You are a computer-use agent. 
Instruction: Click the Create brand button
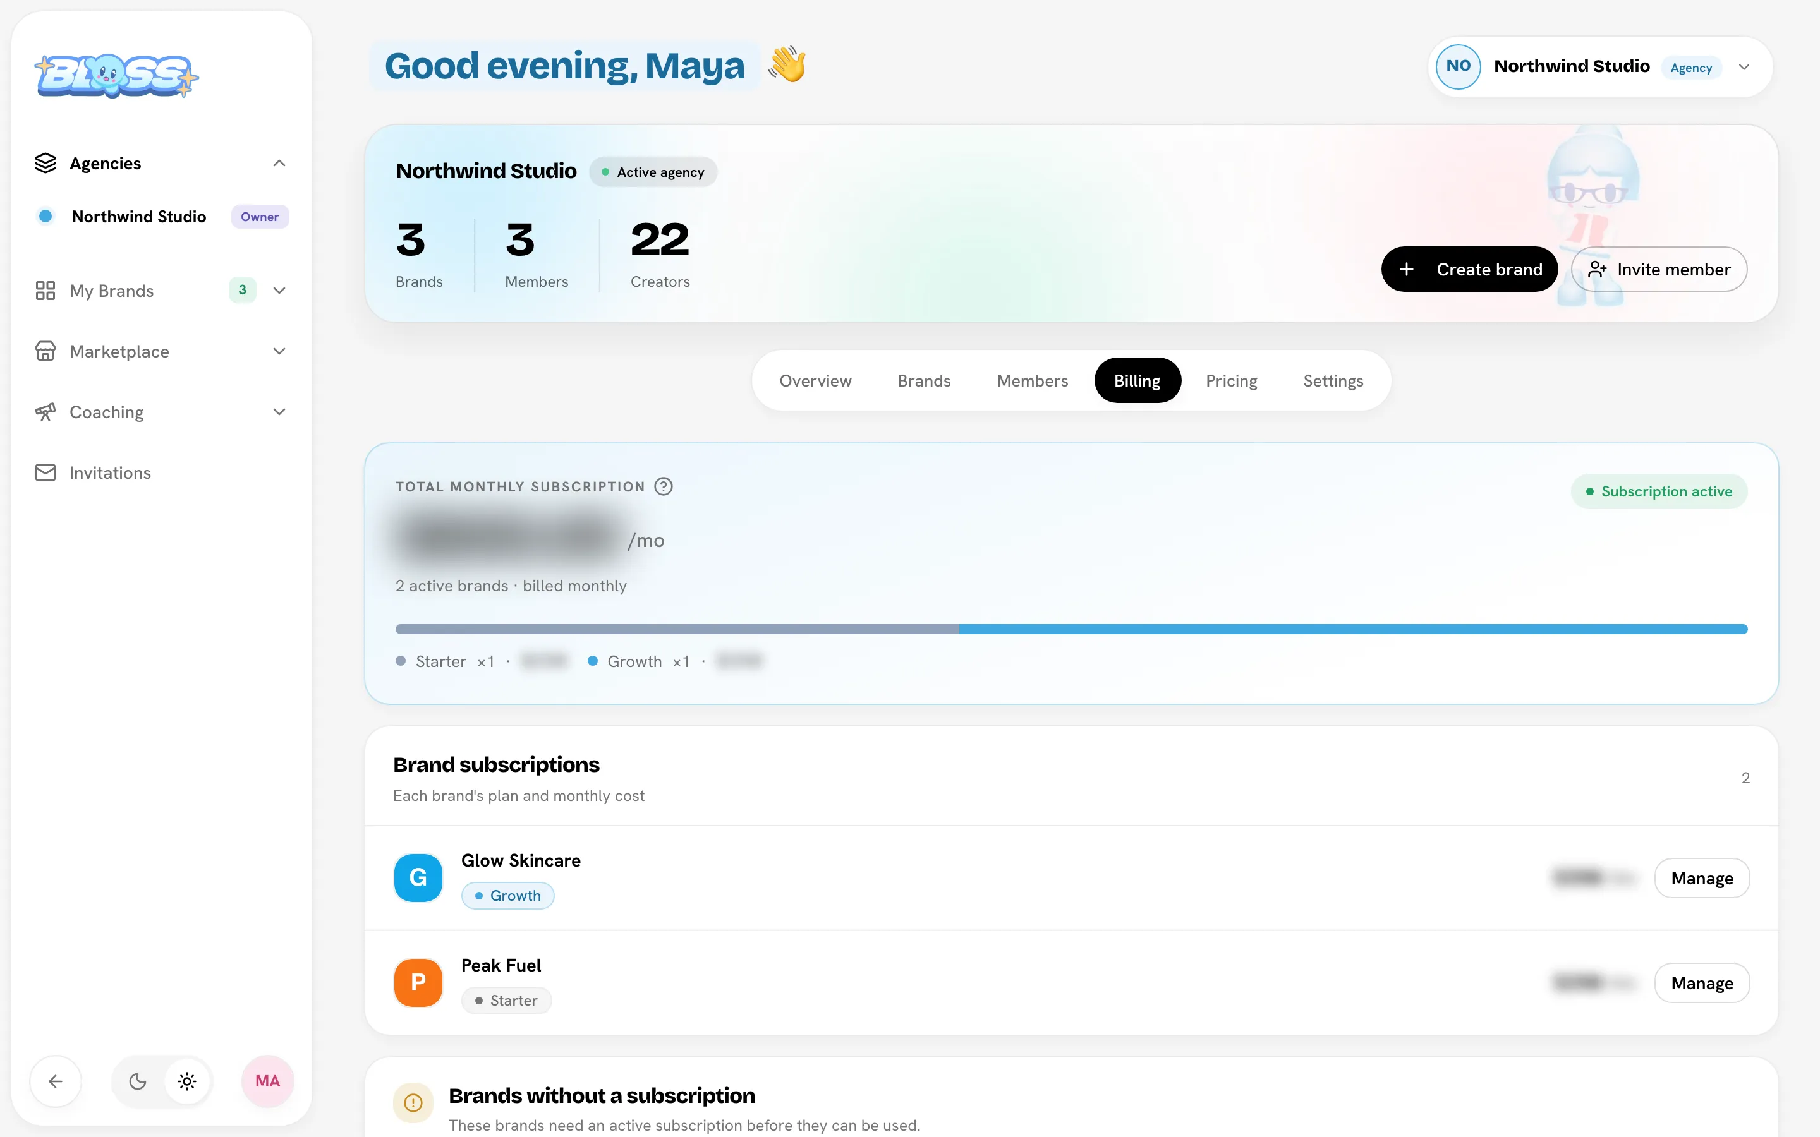[x=1469, y=269]
